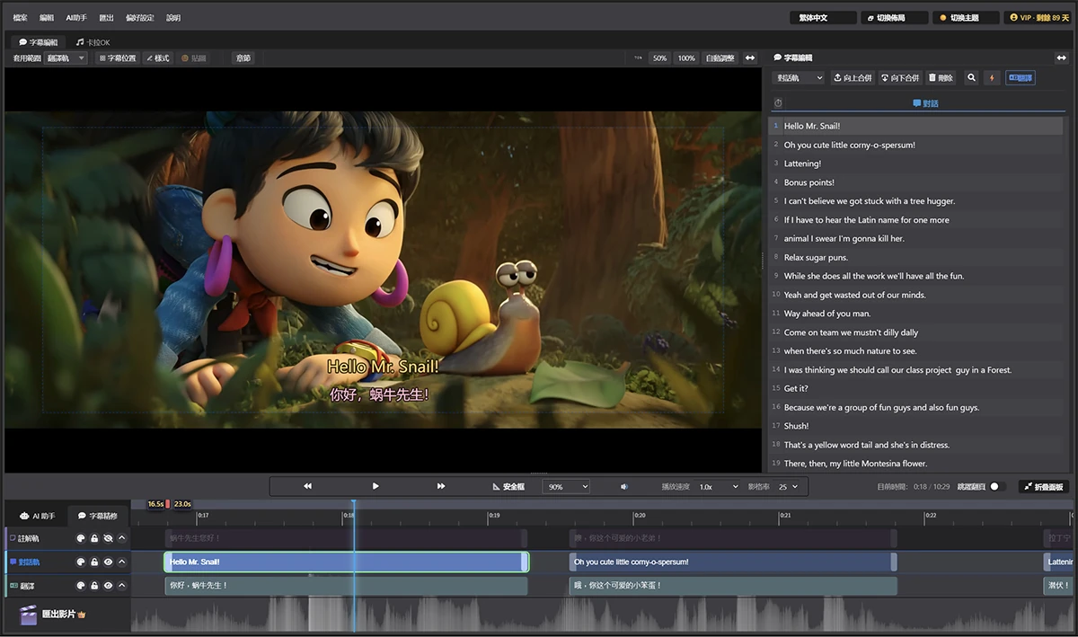The image size is (1078, 637).
Task: Delete subtitle with the 刪除 button
Action: tap(940, 78)
